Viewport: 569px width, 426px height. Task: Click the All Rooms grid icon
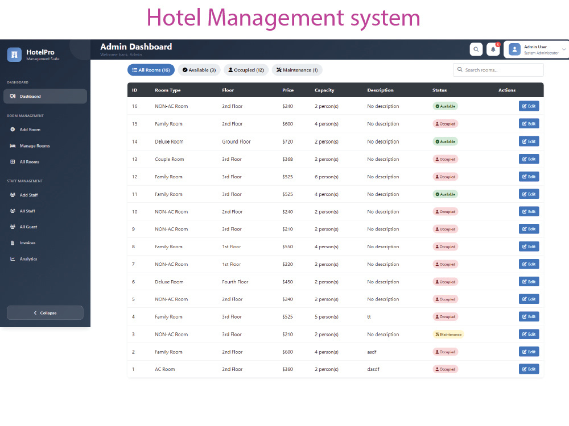click(13, 162)
